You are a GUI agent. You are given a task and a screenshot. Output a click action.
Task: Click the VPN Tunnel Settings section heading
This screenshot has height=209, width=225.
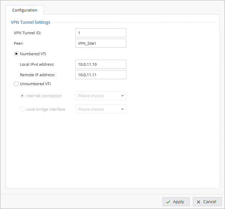(x=31, y=22)
